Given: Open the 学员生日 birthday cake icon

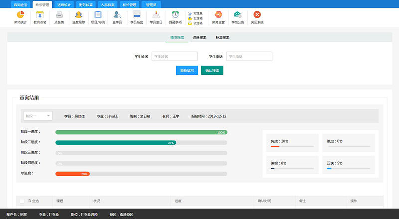Looking at the screenshot, I should coord(156,15).
